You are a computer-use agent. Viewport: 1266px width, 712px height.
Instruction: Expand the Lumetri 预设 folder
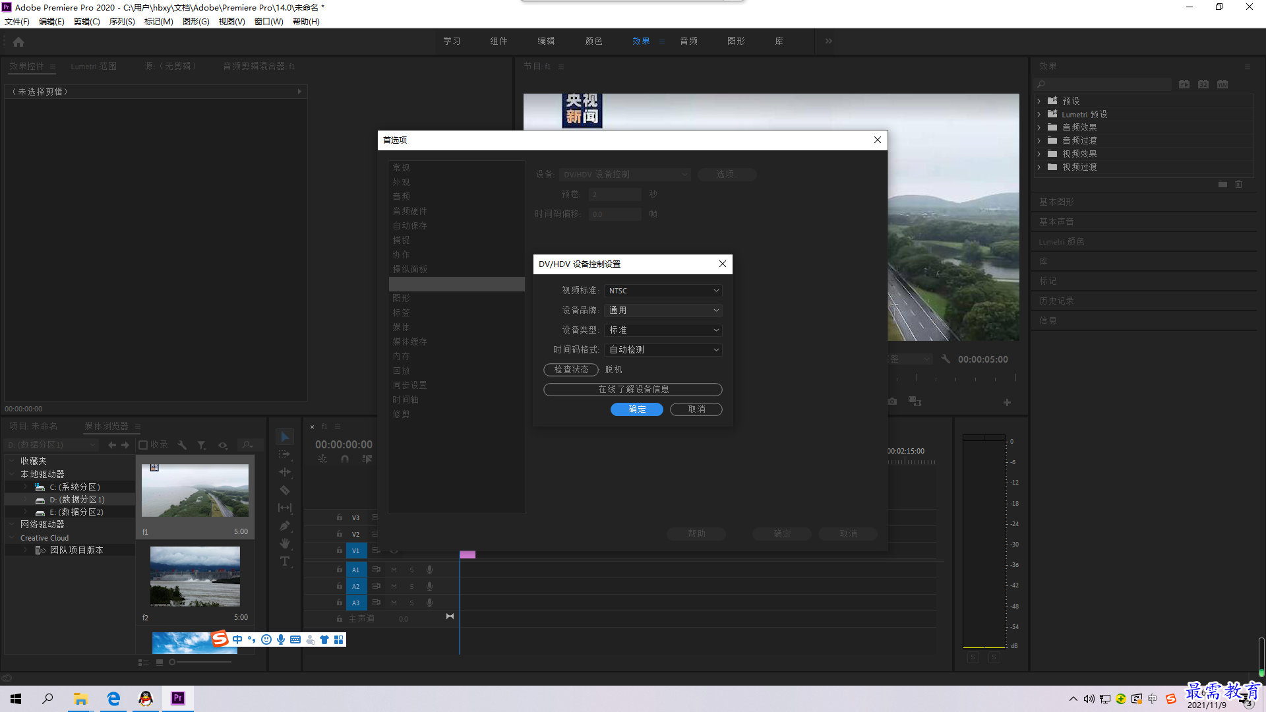[1039, 114]
